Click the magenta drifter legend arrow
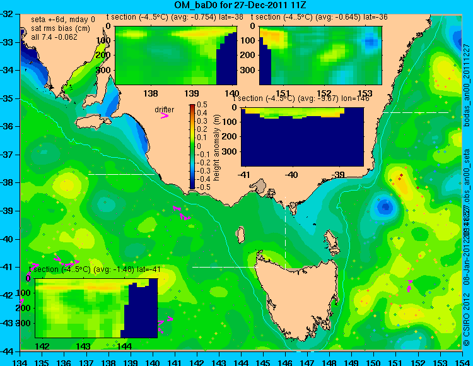The image size is (473, 366). click(165, 115)
